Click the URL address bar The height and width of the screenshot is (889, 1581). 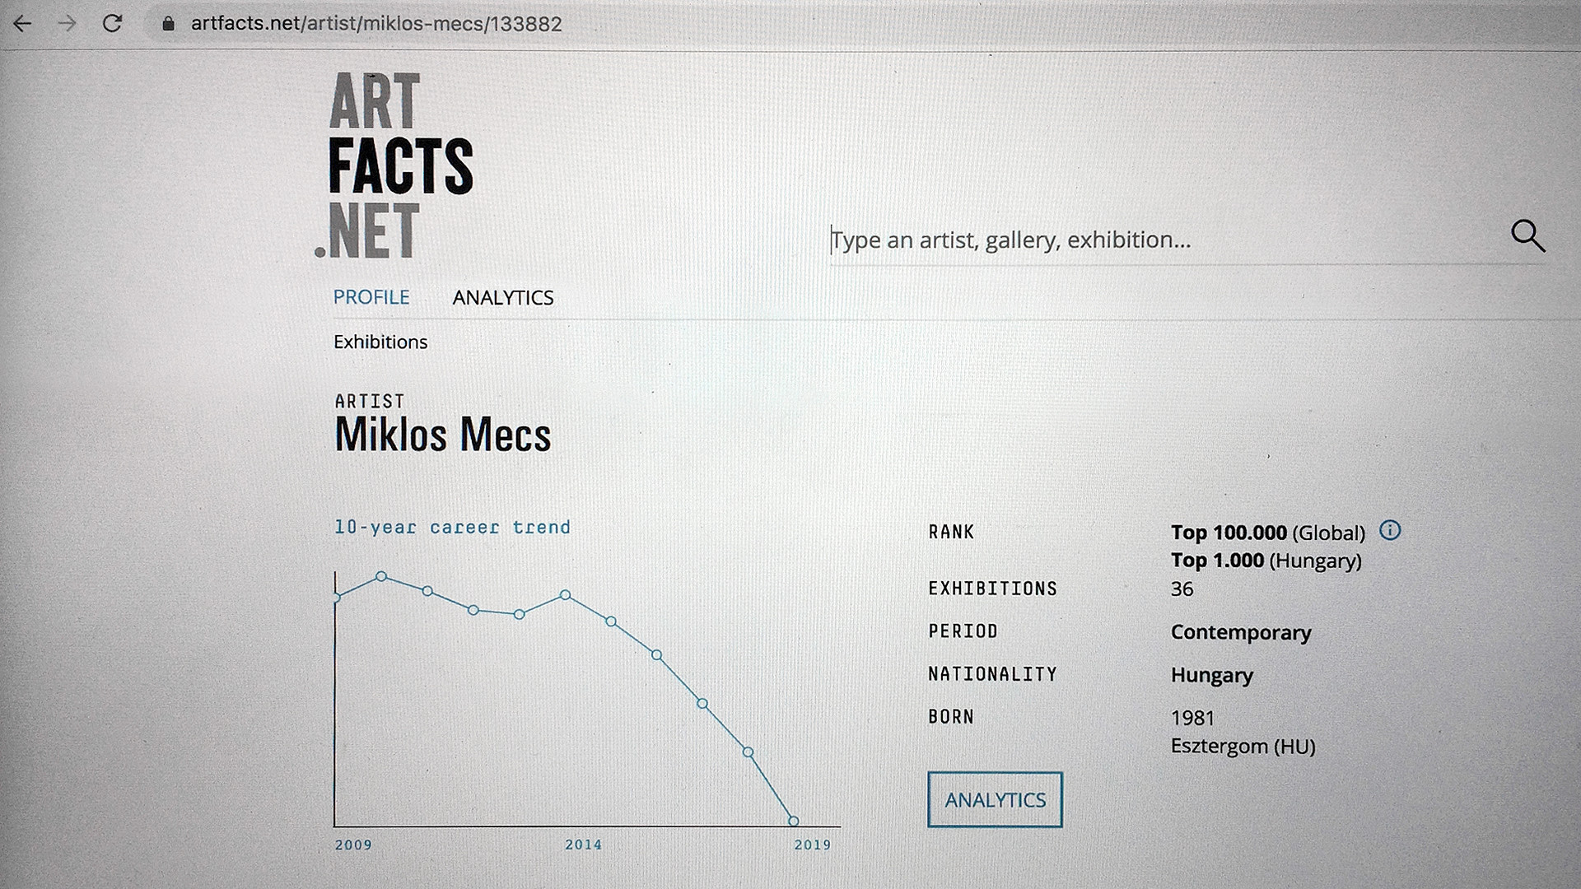coord(376,24)
